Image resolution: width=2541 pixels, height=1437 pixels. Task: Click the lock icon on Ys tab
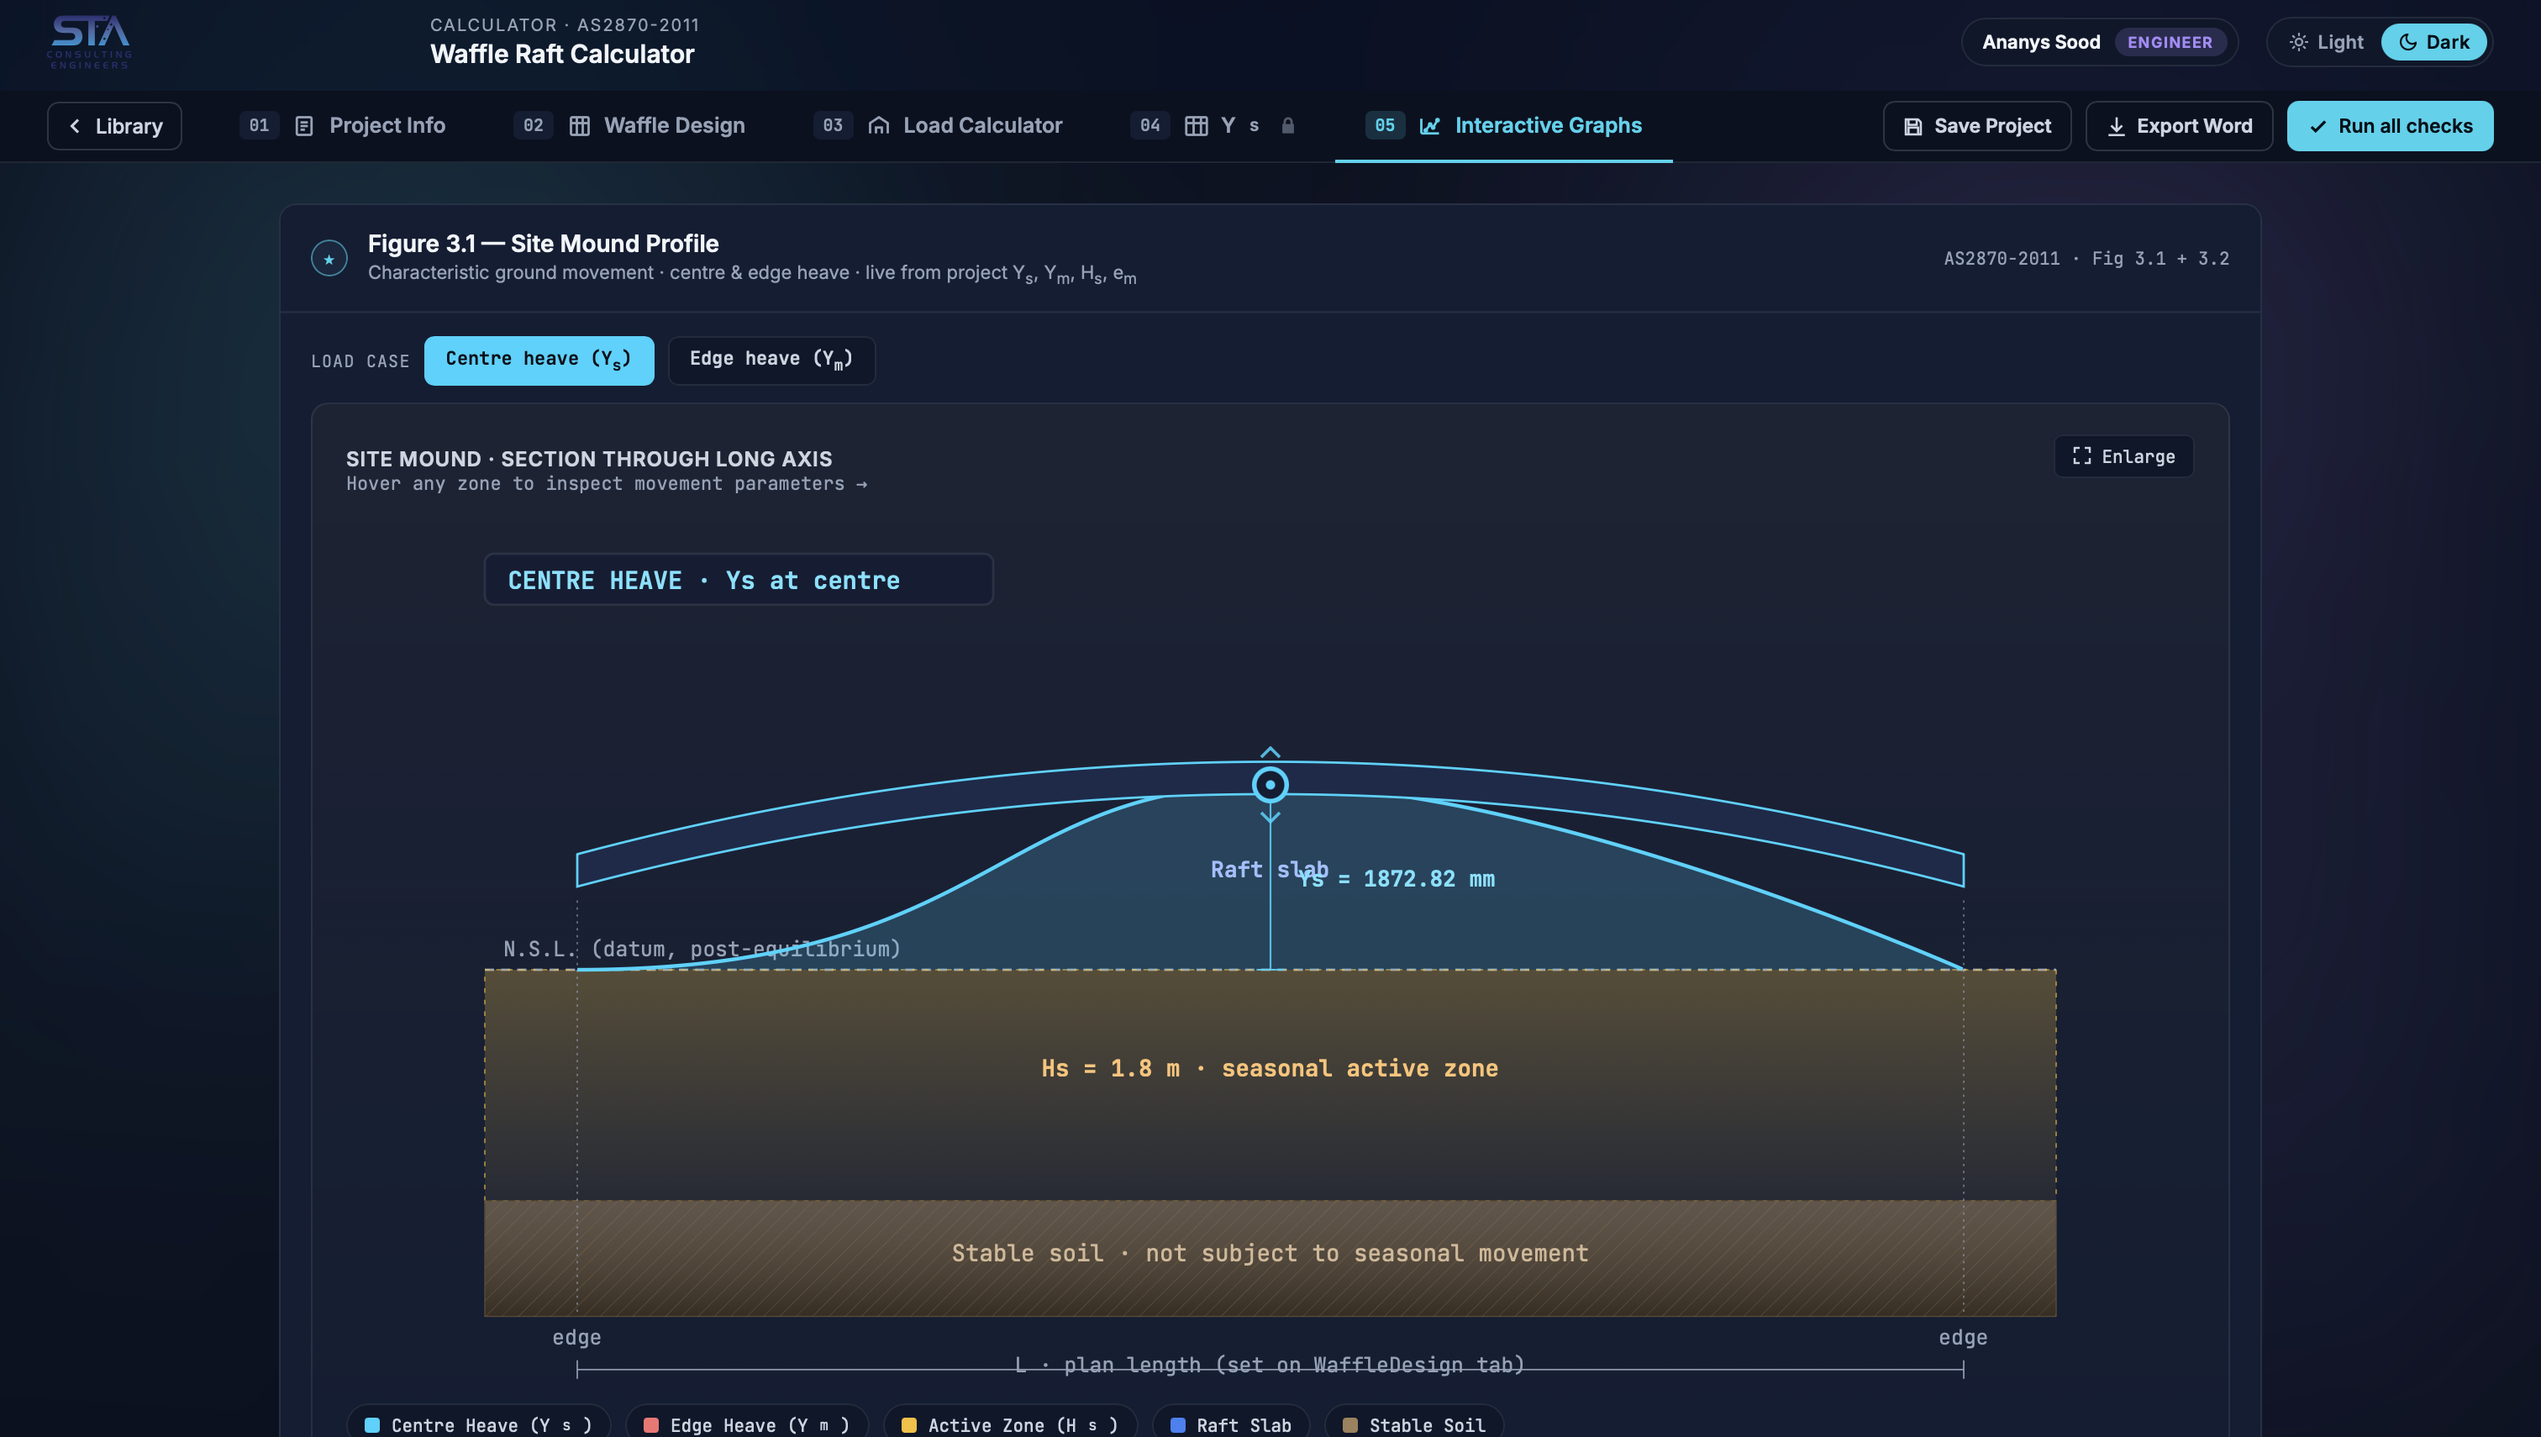pos(1288,126)
